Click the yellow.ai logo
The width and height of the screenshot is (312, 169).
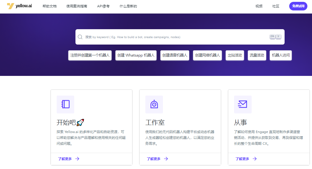pyautogui.click(x=19, y=6)
